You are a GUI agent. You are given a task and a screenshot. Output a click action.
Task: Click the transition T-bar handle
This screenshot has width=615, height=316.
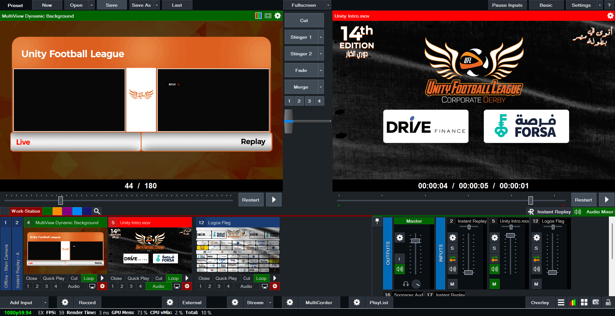click(289, 121)
